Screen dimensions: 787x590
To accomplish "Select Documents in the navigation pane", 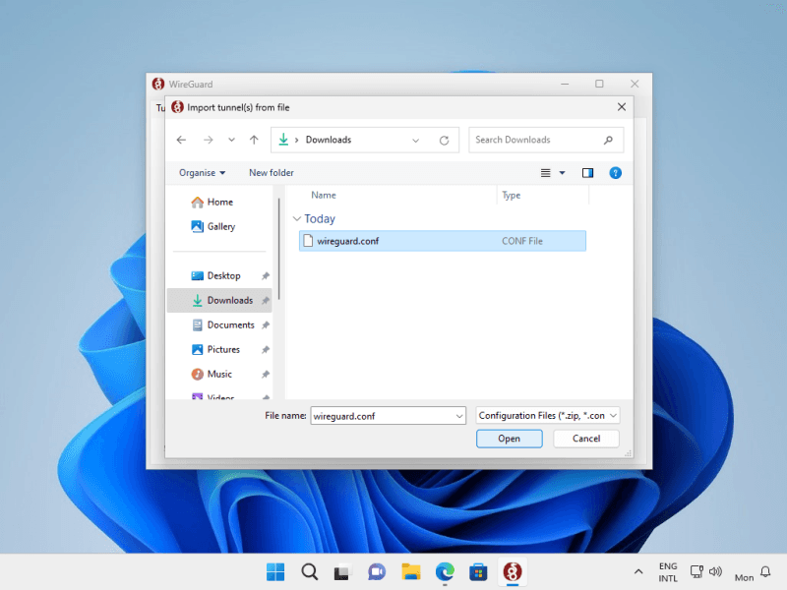I will pyautogui.click(x=230, y=324).
